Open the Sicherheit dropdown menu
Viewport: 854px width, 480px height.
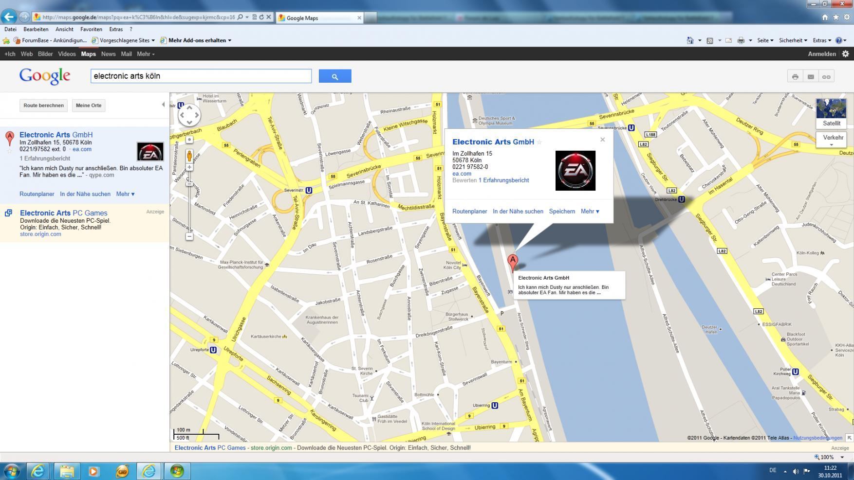coord(793,40)
